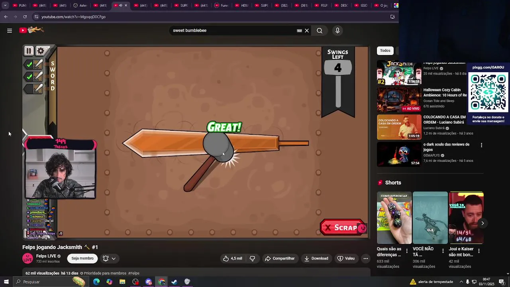The width and height of the screenshot is (510, 287).
Task: Open 'COLOCANDO A CASA EM ORDEM' video title
Action: click(444, 120)
